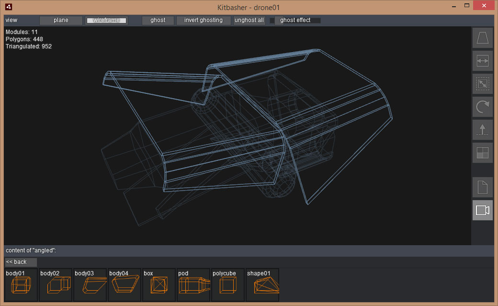Enable the ghost effect checkbox

click(272, 20)
